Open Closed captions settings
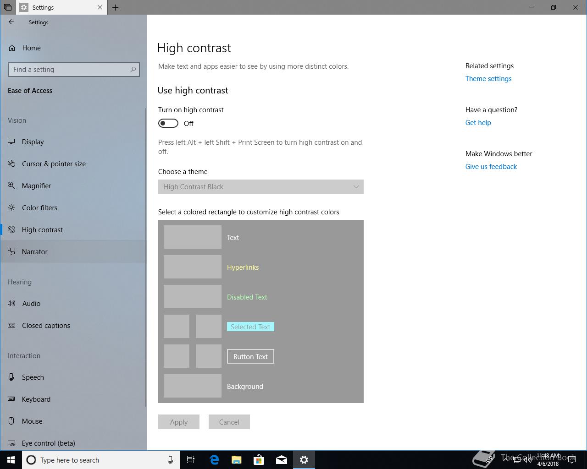Image resolution: width=587 pixels, height=469 pixels. pyautogui.click(x=73, y=325)
